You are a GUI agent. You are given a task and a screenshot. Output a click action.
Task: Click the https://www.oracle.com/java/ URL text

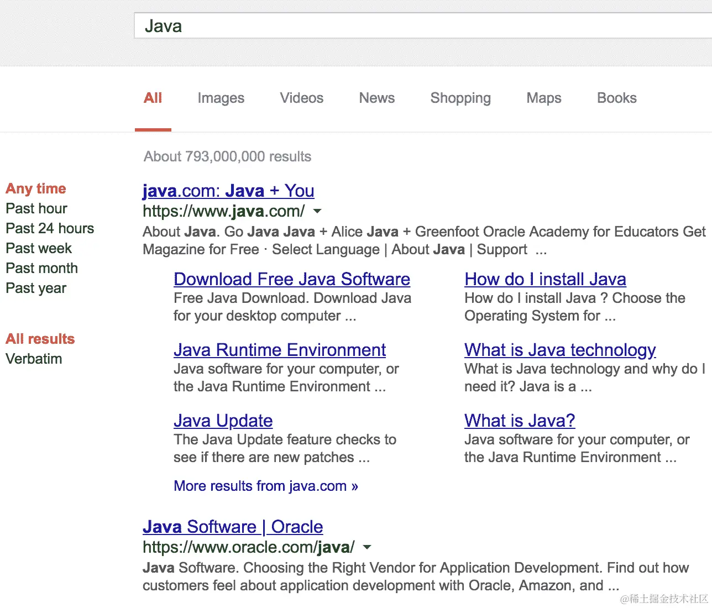[x=249, y=547]
